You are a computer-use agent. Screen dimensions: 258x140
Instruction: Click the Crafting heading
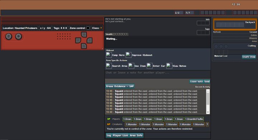252,46
